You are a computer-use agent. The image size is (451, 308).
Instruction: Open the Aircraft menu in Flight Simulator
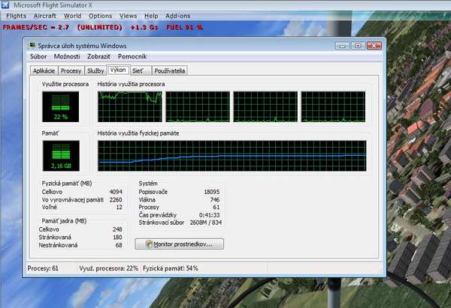point(45,16)
